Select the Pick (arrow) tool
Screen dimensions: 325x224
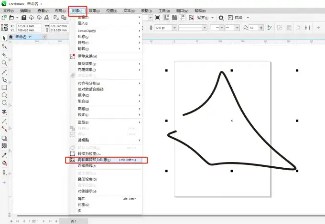coord(4,38)
